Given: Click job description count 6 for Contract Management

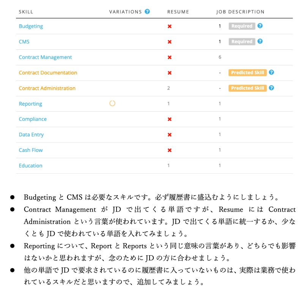Looking at the screenshot, I should pos(220,57).
